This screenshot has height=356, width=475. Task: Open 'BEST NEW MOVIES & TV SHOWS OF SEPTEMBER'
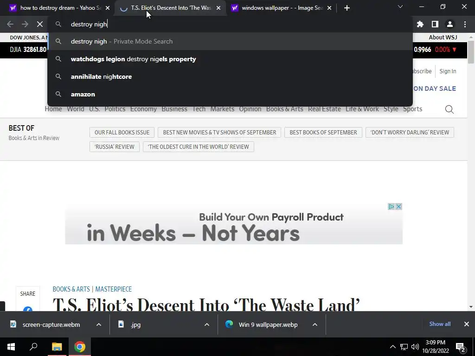click(219, 132)
